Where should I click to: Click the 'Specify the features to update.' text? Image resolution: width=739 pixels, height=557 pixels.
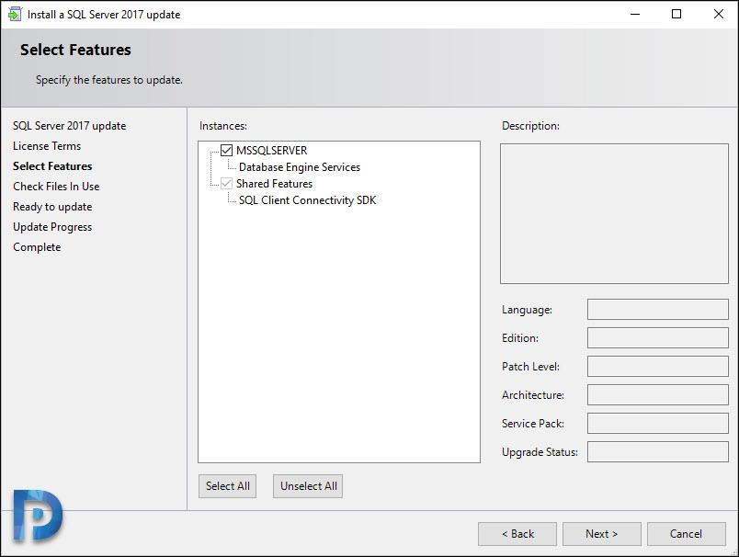coord(109,80)
